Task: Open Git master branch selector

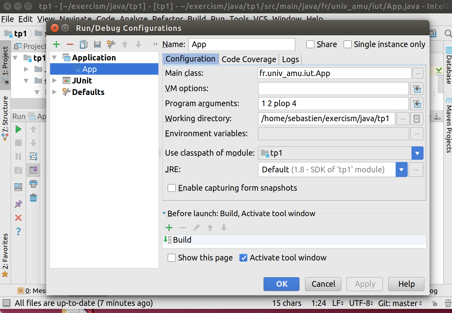Action: click(400, 303)
